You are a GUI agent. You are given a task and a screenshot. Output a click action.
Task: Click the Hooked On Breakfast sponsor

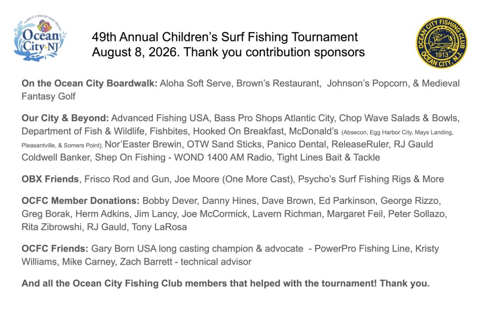point(238,131)
